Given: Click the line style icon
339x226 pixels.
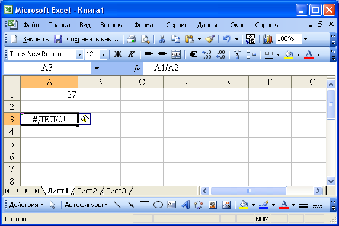Looking at the screenshot, I should point(303,205).
